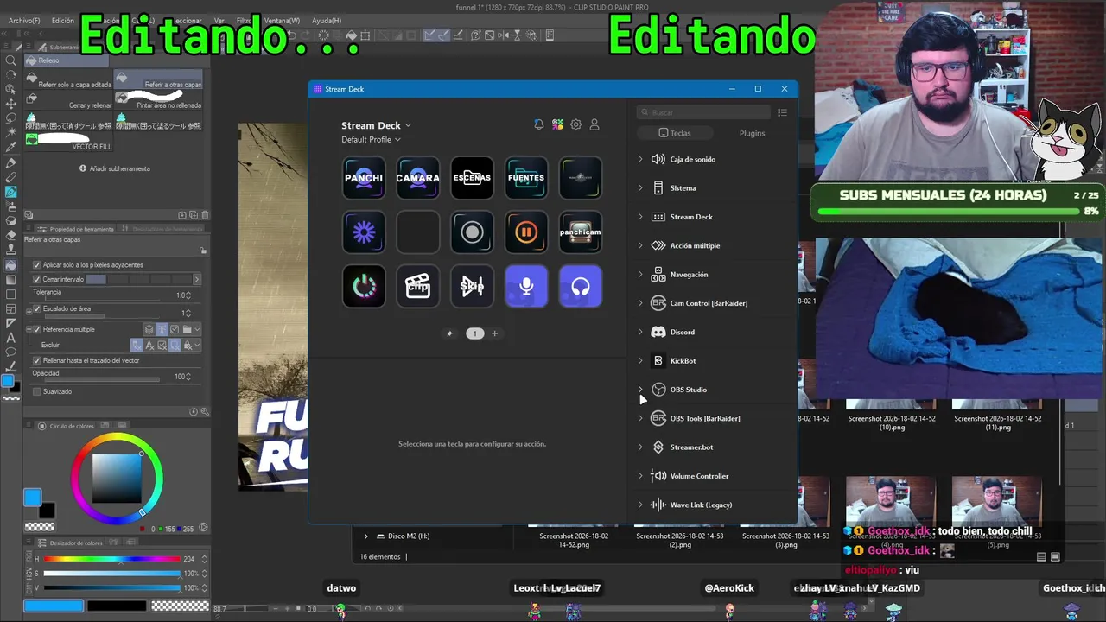The width and height of the screenshot is (1106, 622).
Task: Toggle the Cerrar intervalo checkbox
Action: (x=36, y=279)
